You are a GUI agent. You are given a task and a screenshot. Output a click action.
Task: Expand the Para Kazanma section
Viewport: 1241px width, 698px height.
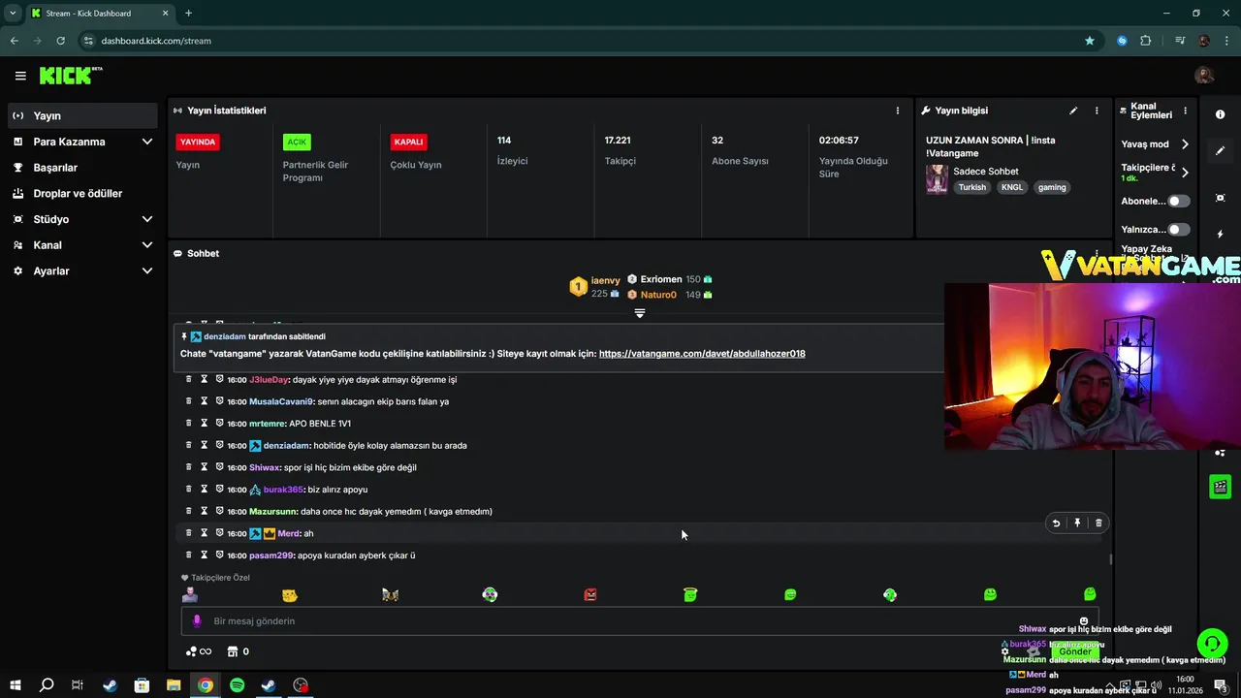click(x=82, y=142)
